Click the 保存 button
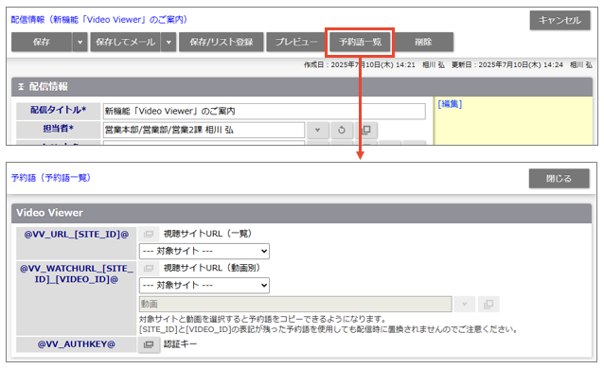604x369 pixels. click(42, 42)
